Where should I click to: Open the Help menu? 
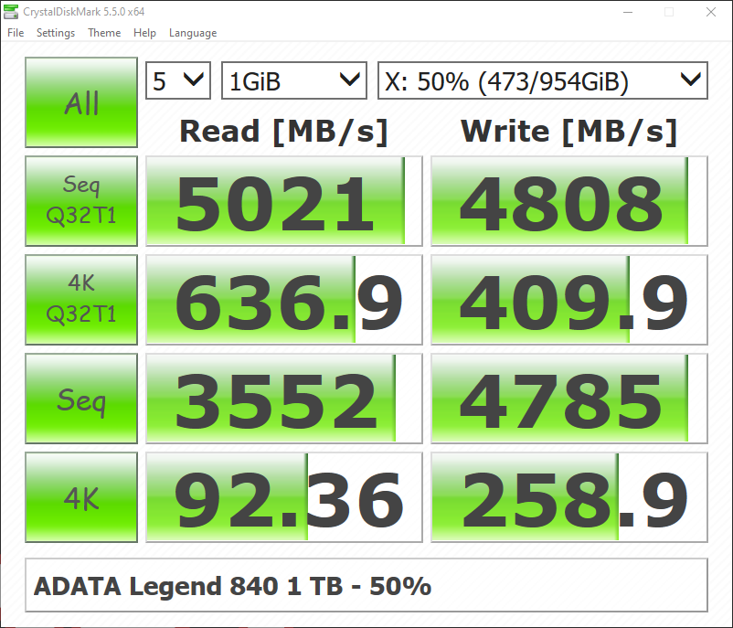point(144,33)
